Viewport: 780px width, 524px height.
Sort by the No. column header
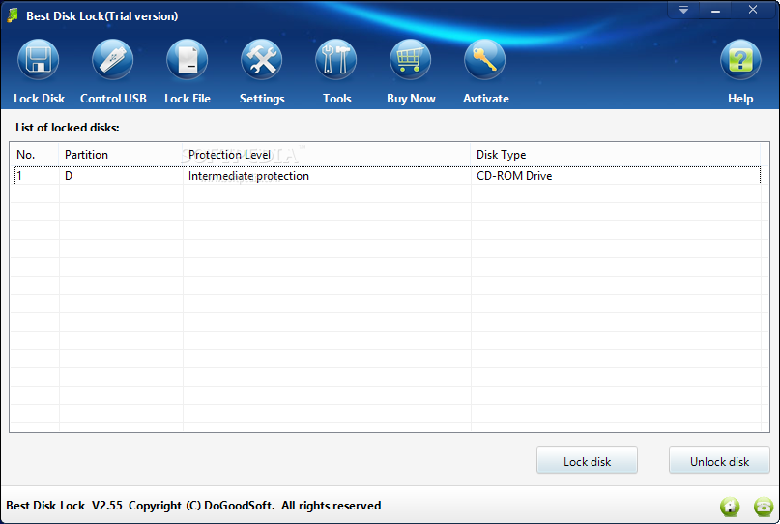pos(35,155)
